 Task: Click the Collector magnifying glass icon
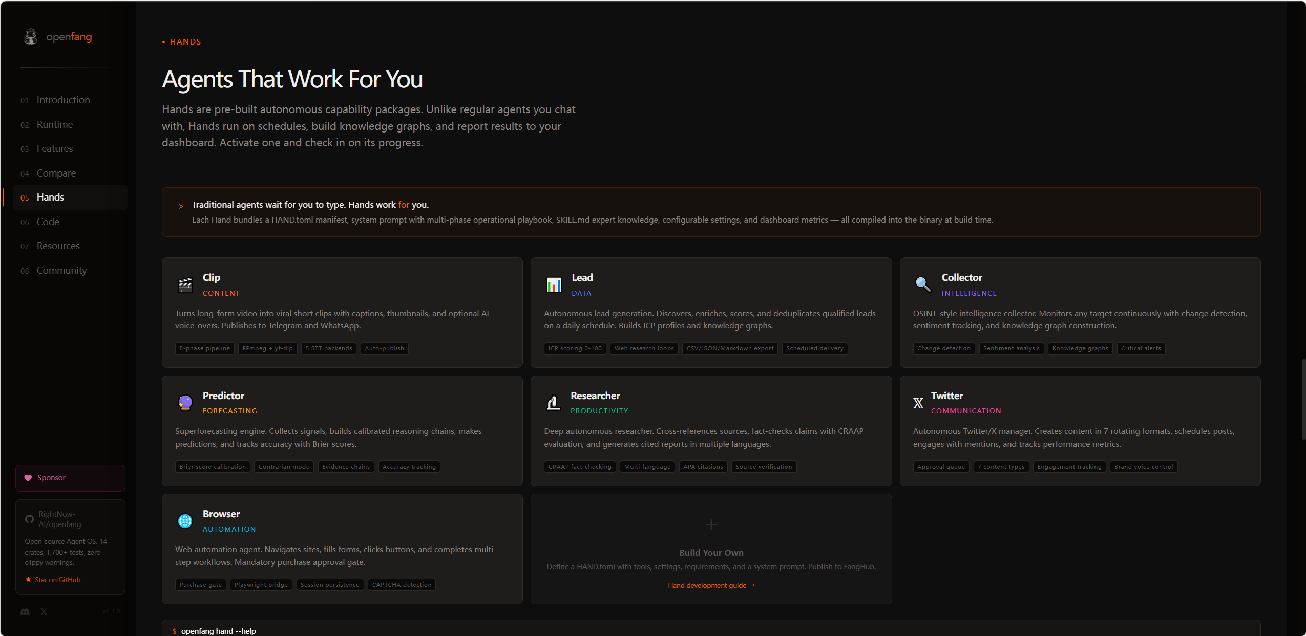click(x=923, y=284)
